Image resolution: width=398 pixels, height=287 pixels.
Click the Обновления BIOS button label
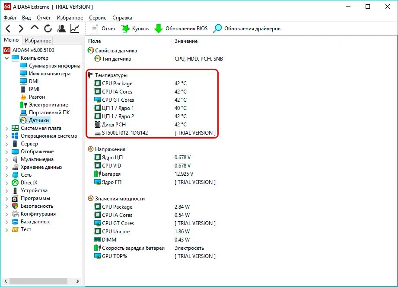pyautogui.click(x=187, y=29)
